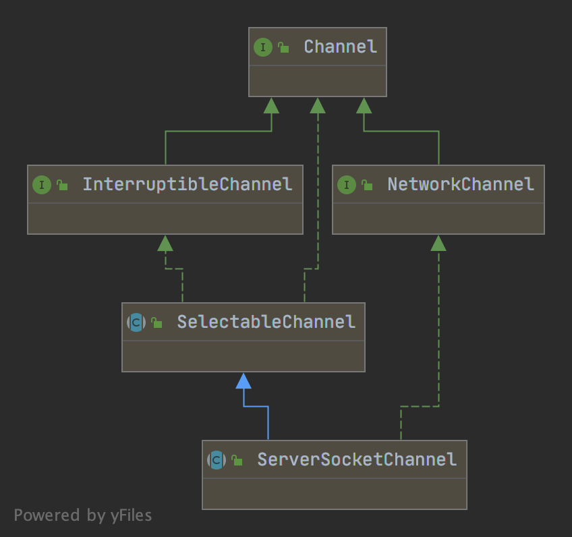Click the class icon beside ServerSocketChannel

[217, 460]
